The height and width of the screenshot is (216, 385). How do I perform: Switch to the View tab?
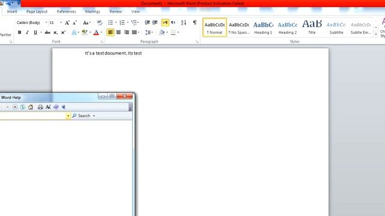click(x=135, y=11)
